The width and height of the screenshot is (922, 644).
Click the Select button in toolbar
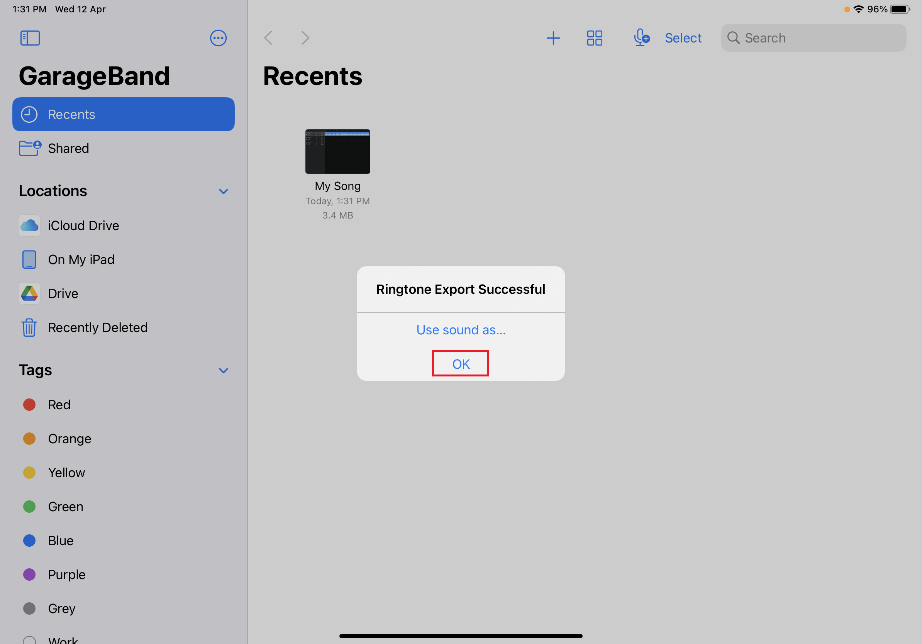pyautogui.click(x=683, y=38)
